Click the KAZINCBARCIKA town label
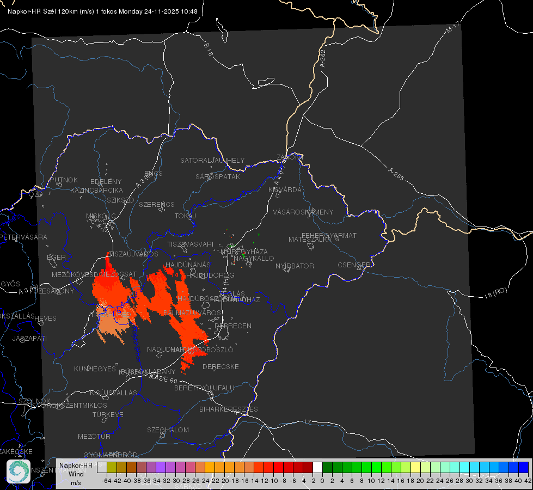Viewport: 533px width, 490px height. tap(96, 190)
